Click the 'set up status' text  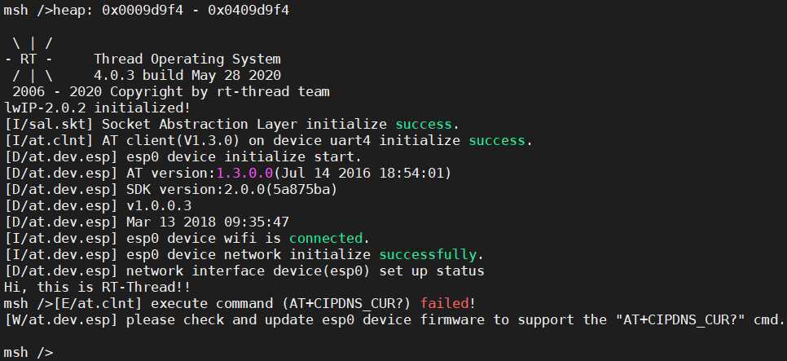(431, 271)
